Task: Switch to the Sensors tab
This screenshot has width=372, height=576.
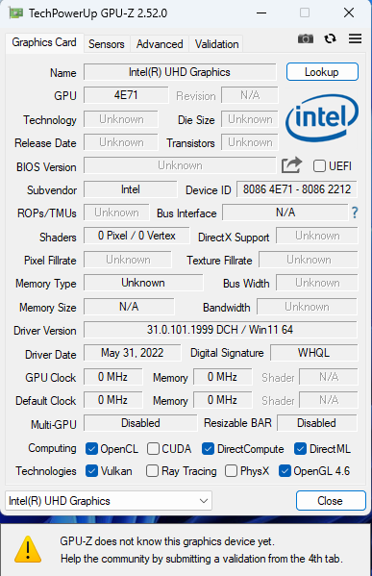Action: pyautogui.click(x=107, y=44)
